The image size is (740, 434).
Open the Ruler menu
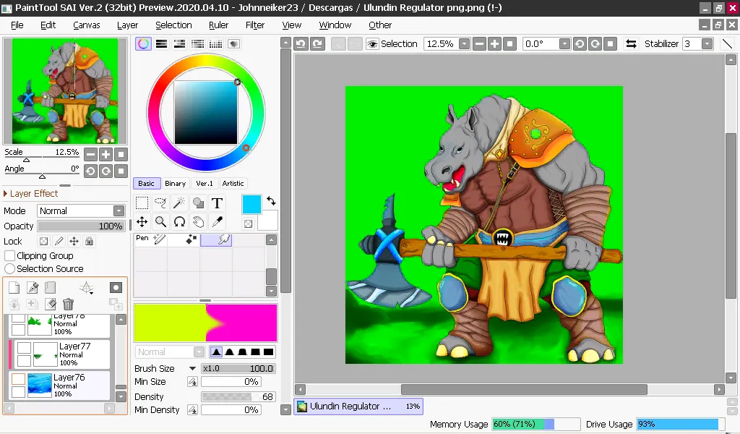click(218, 25)
